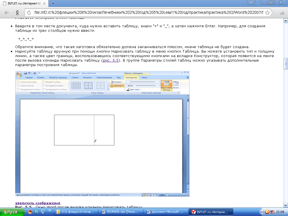Open the quick access toolbar customize arrow
The image size is (288, 216).
pos(39,73)
